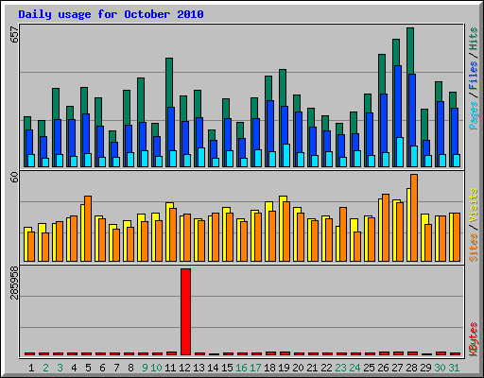This screenshot has height=378, width=484.
Task: Click the green day 9 axis label
Action: 145,368
